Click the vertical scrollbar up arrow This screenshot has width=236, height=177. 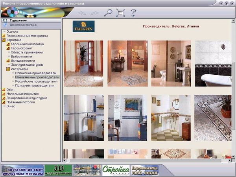pos(233,20)
